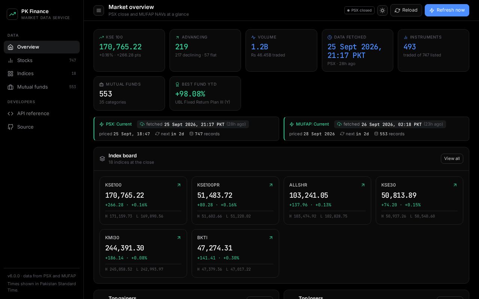This screenshot has width=479, height=299.
Task: Click the Stocks count badge 747 in sidebar
Action: pos(73,61)
